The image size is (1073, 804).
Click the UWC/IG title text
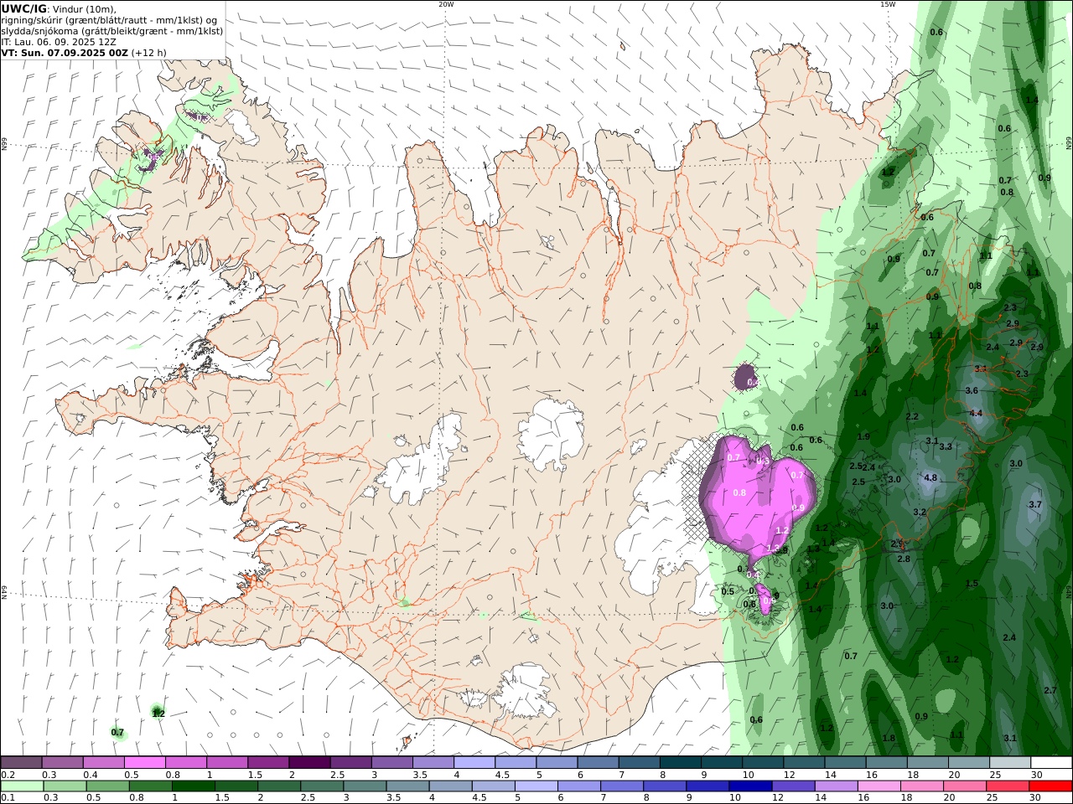(23, 9)
